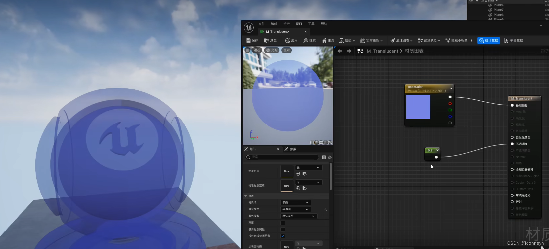Screen dimensions: 549x249
Task: Click the 环境光遮挡 input pin
Action: (512, 196)
